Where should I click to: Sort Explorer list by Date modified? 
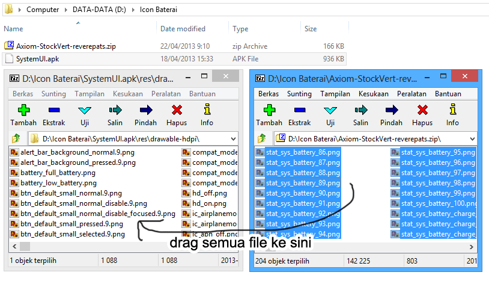pyautogui.click(x=183, y=29)
